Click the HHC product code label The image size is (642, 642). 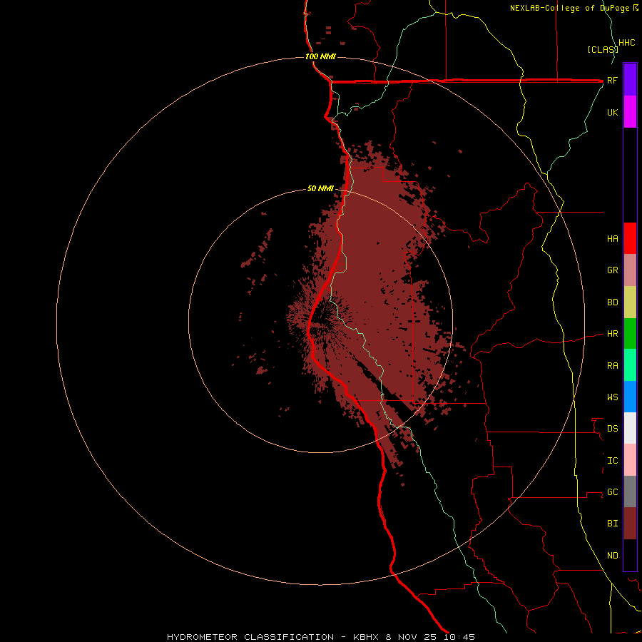(x=627, y=43)
